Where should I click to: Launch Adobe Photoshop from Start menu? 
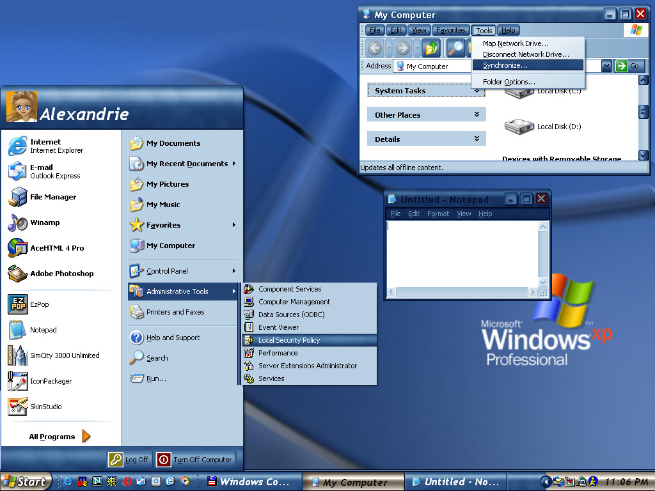(61, 274)
